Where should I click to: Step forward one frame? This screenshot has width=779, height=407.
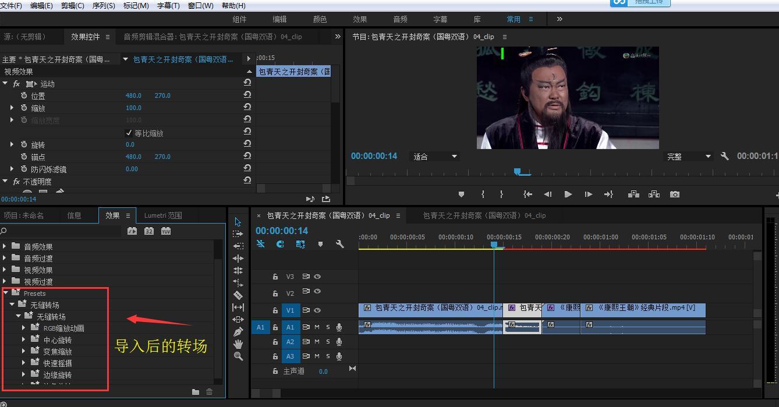[588, 194]
